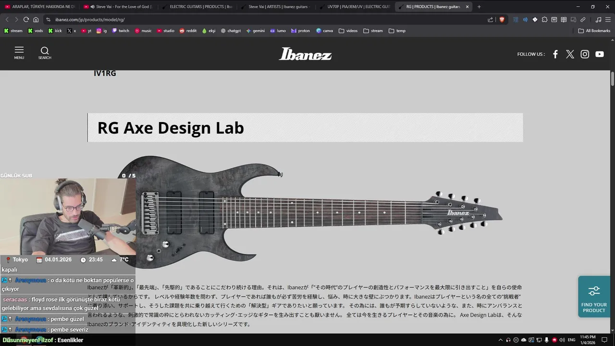Screen dimensions: 615x346
Task: Switch to Steve Vai ARTISTS tab
Action: click(x=275, y=7)
